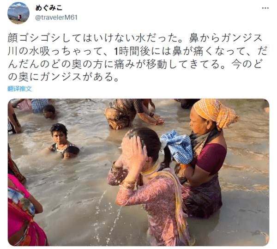Click the tweet's last line ending ガンジスがある

pyautogui.click(x=63, y=77)
